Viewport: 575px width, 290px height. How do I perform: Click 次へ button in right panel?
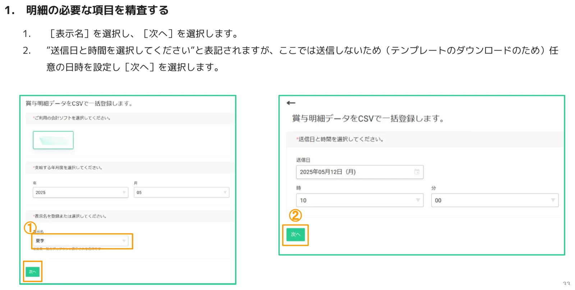coord(295,234)
